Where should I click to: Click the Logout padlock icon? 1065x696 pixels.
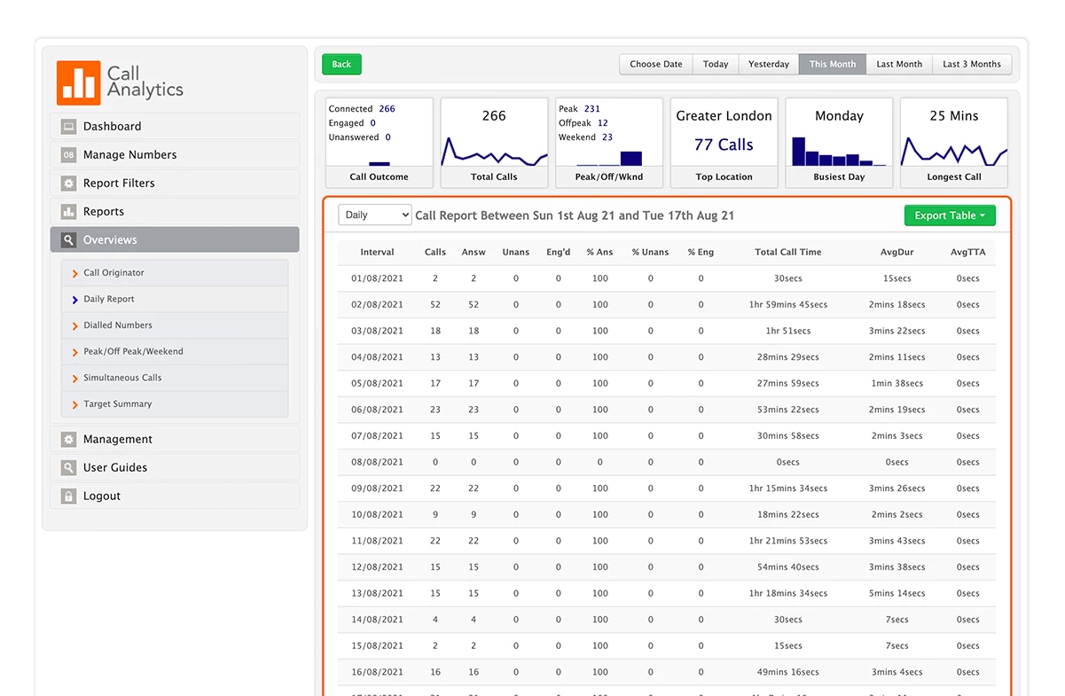68,496
